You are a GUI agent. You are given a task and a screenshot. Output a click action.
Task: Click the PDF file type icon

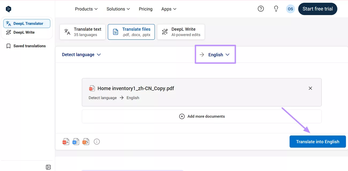[66, 142]
